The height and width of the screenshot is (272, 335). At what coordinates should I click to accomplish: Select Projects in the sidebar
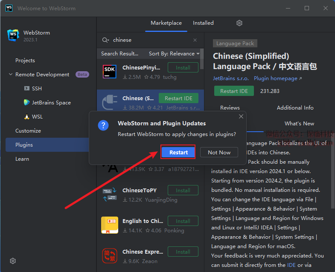pyautogui.click(x=25, y=61)
